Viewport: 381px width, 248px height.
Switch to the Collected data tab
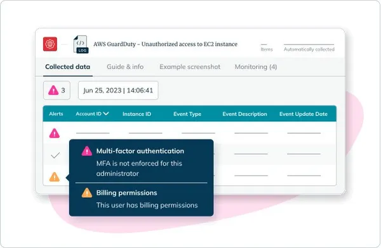67,67
